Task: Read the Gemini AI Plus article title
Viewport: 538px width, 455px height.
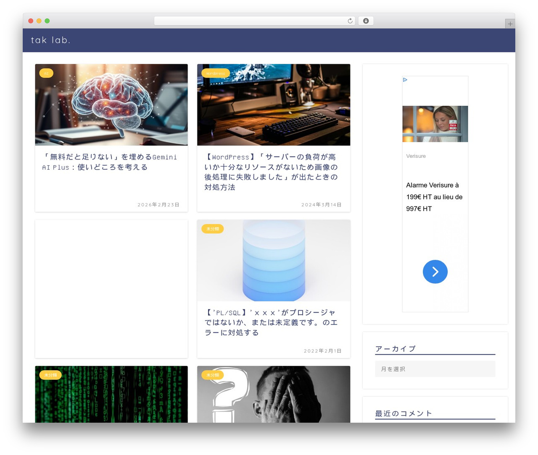Action: [x=110, y=162]
